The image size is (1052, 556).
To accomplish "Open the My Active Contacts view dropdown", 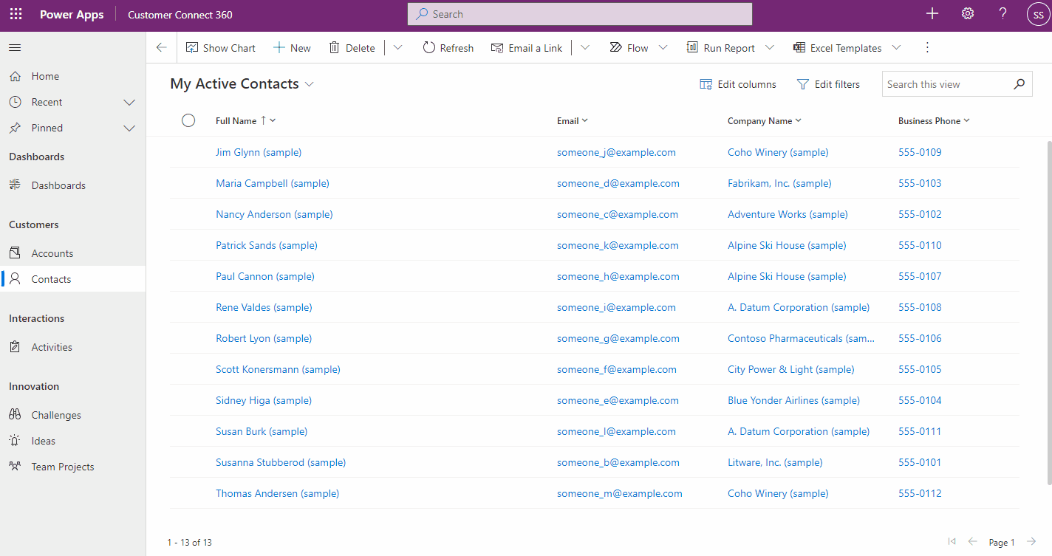I will click(x=310, y=84).
